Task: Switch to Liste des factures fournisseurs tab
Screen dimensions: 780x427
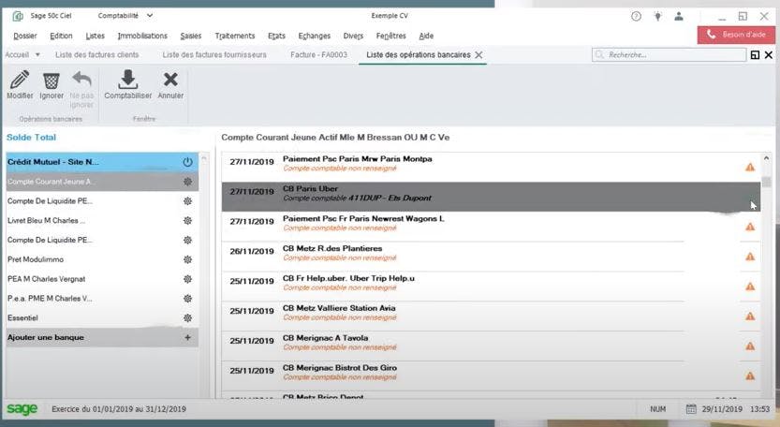Action: [214, 54]
